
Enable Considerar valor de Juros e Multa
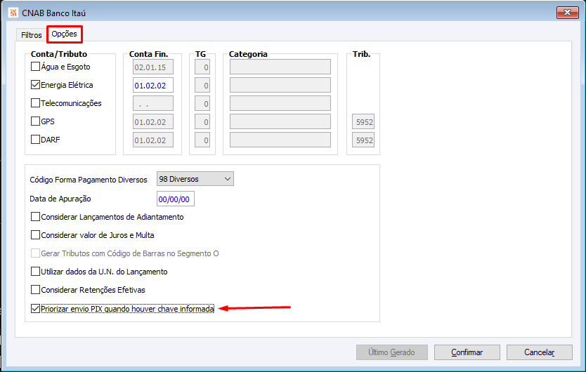point(35,235)
